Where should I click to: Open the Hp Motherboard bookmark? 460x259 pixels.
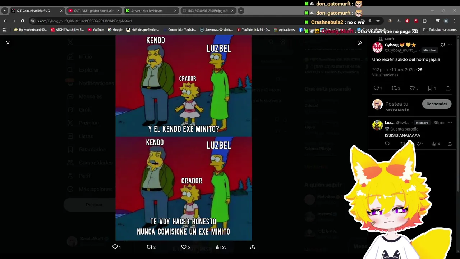(x=30, y=30)
